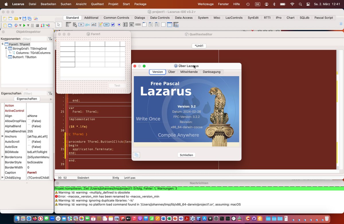344x224 pixels.
Task: Select the TEdit component on the Standard palette
Action: pos(93,25)
